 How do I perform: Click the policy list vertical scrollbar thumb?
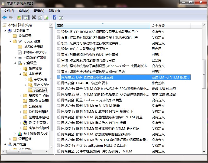click(204, 74)
